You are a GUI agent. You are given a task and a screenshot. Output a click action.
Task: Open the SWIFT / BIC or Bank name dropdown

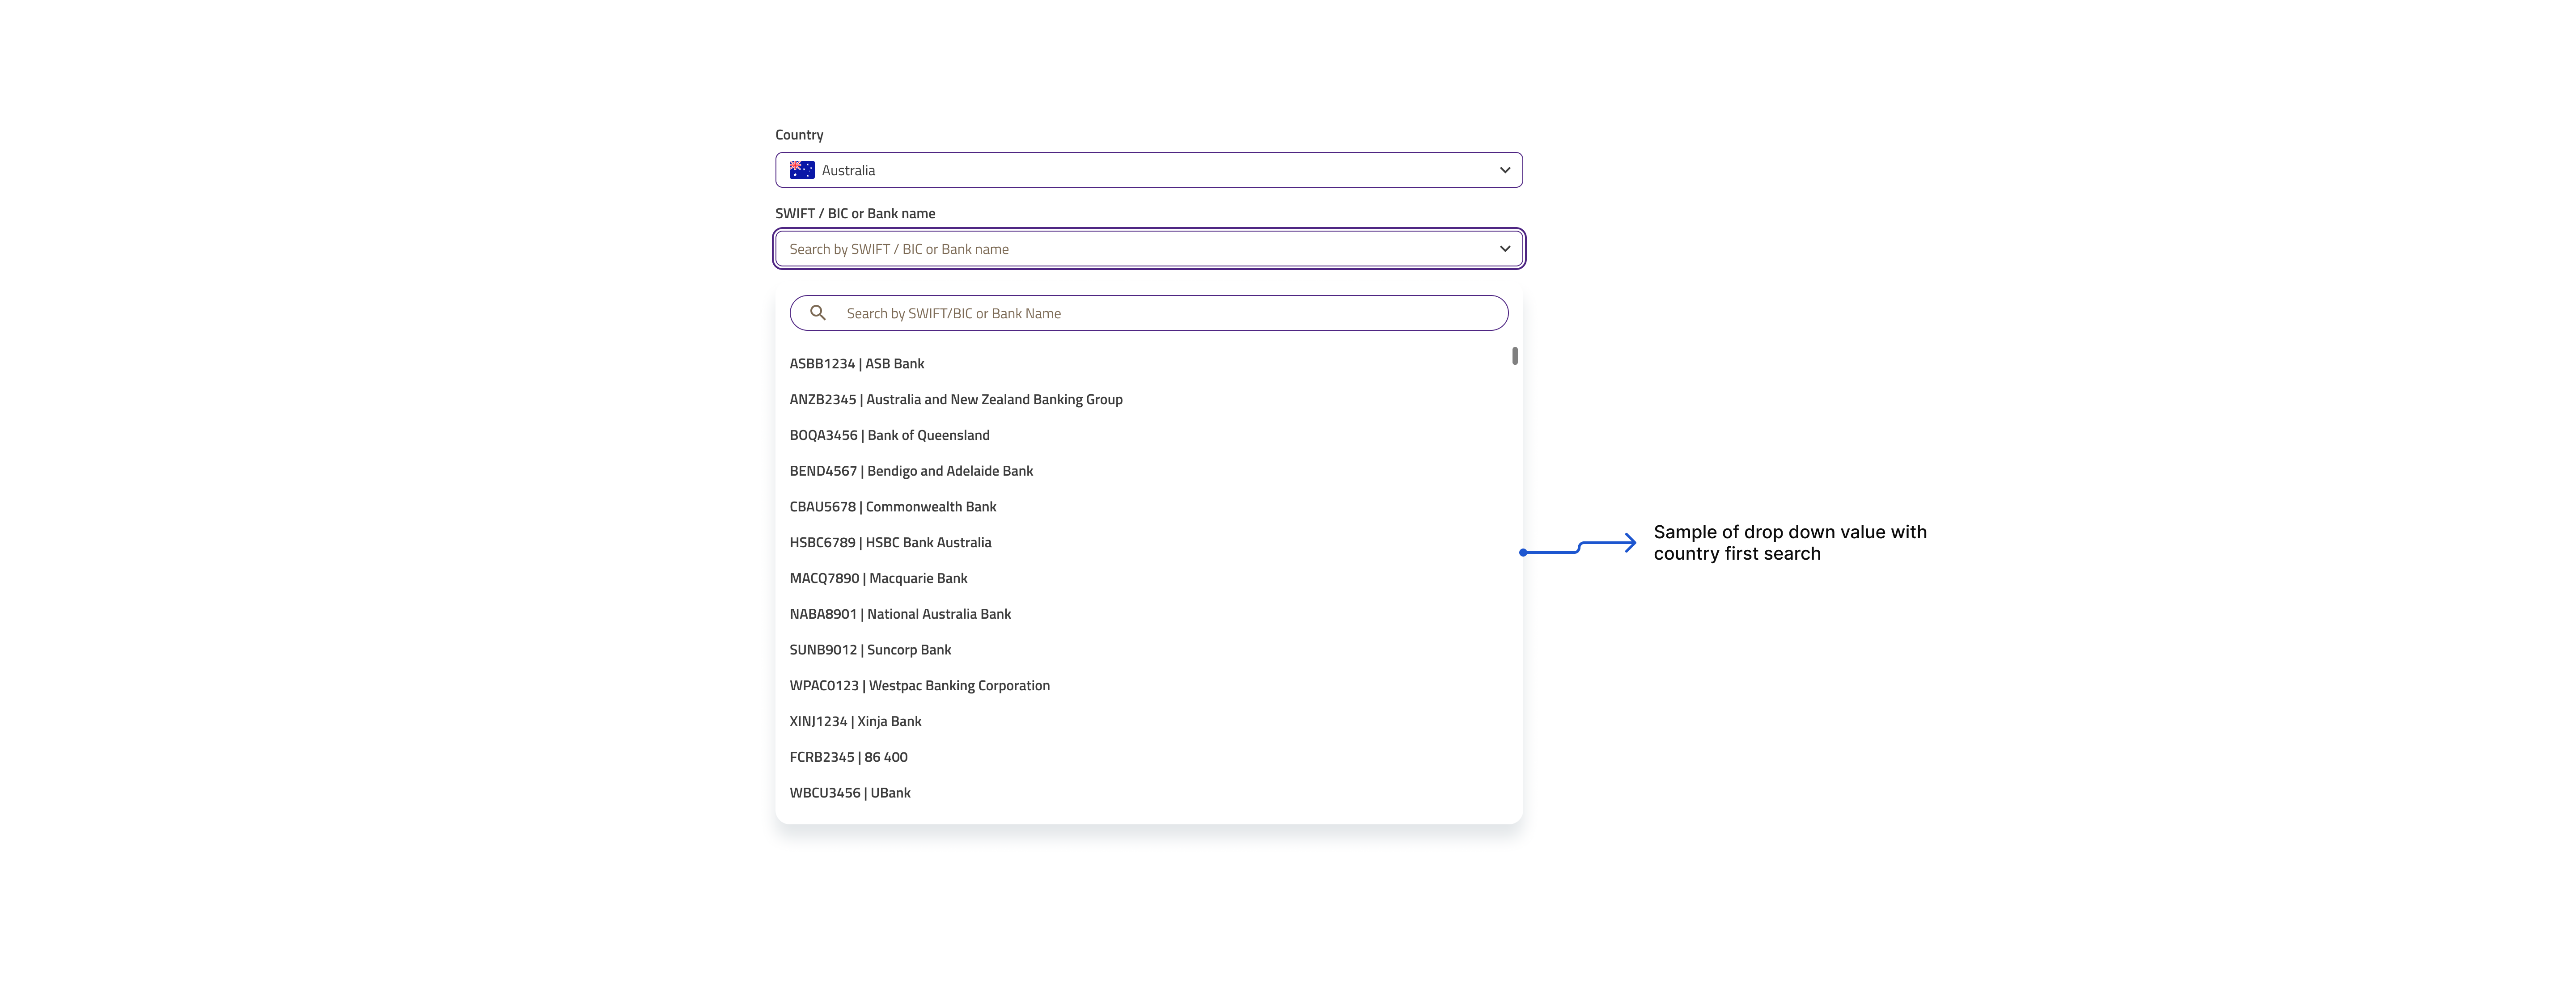(x=1148, y=249)
